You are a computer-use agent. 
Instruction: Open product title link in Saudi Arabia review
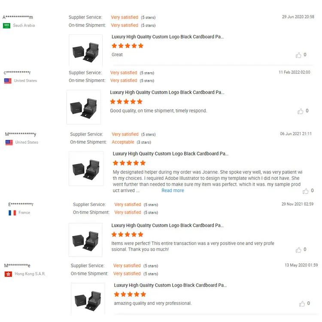(167, 37)
